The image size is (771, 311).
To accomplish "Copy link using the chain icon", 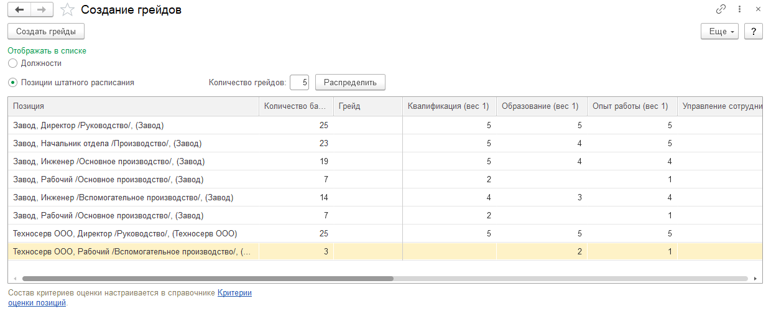I will click(721, 9).
